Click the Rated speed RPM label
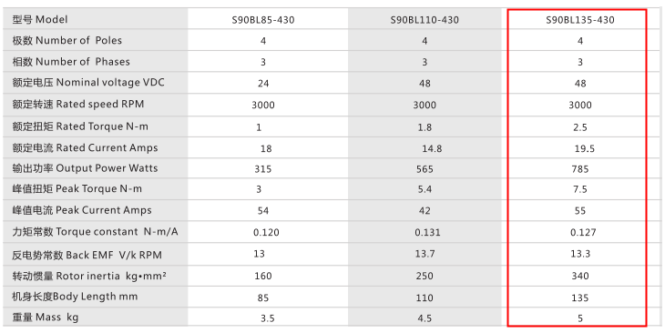The image size is (665, 333). coord(78,104)
